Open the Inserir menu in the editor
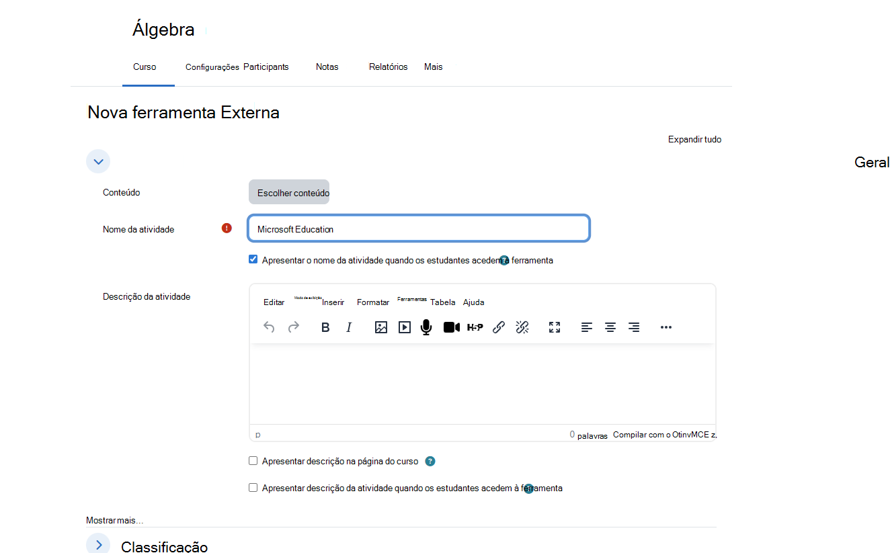Image resolution: width=890 pixels, height=553 pixels. click(333, 302)
